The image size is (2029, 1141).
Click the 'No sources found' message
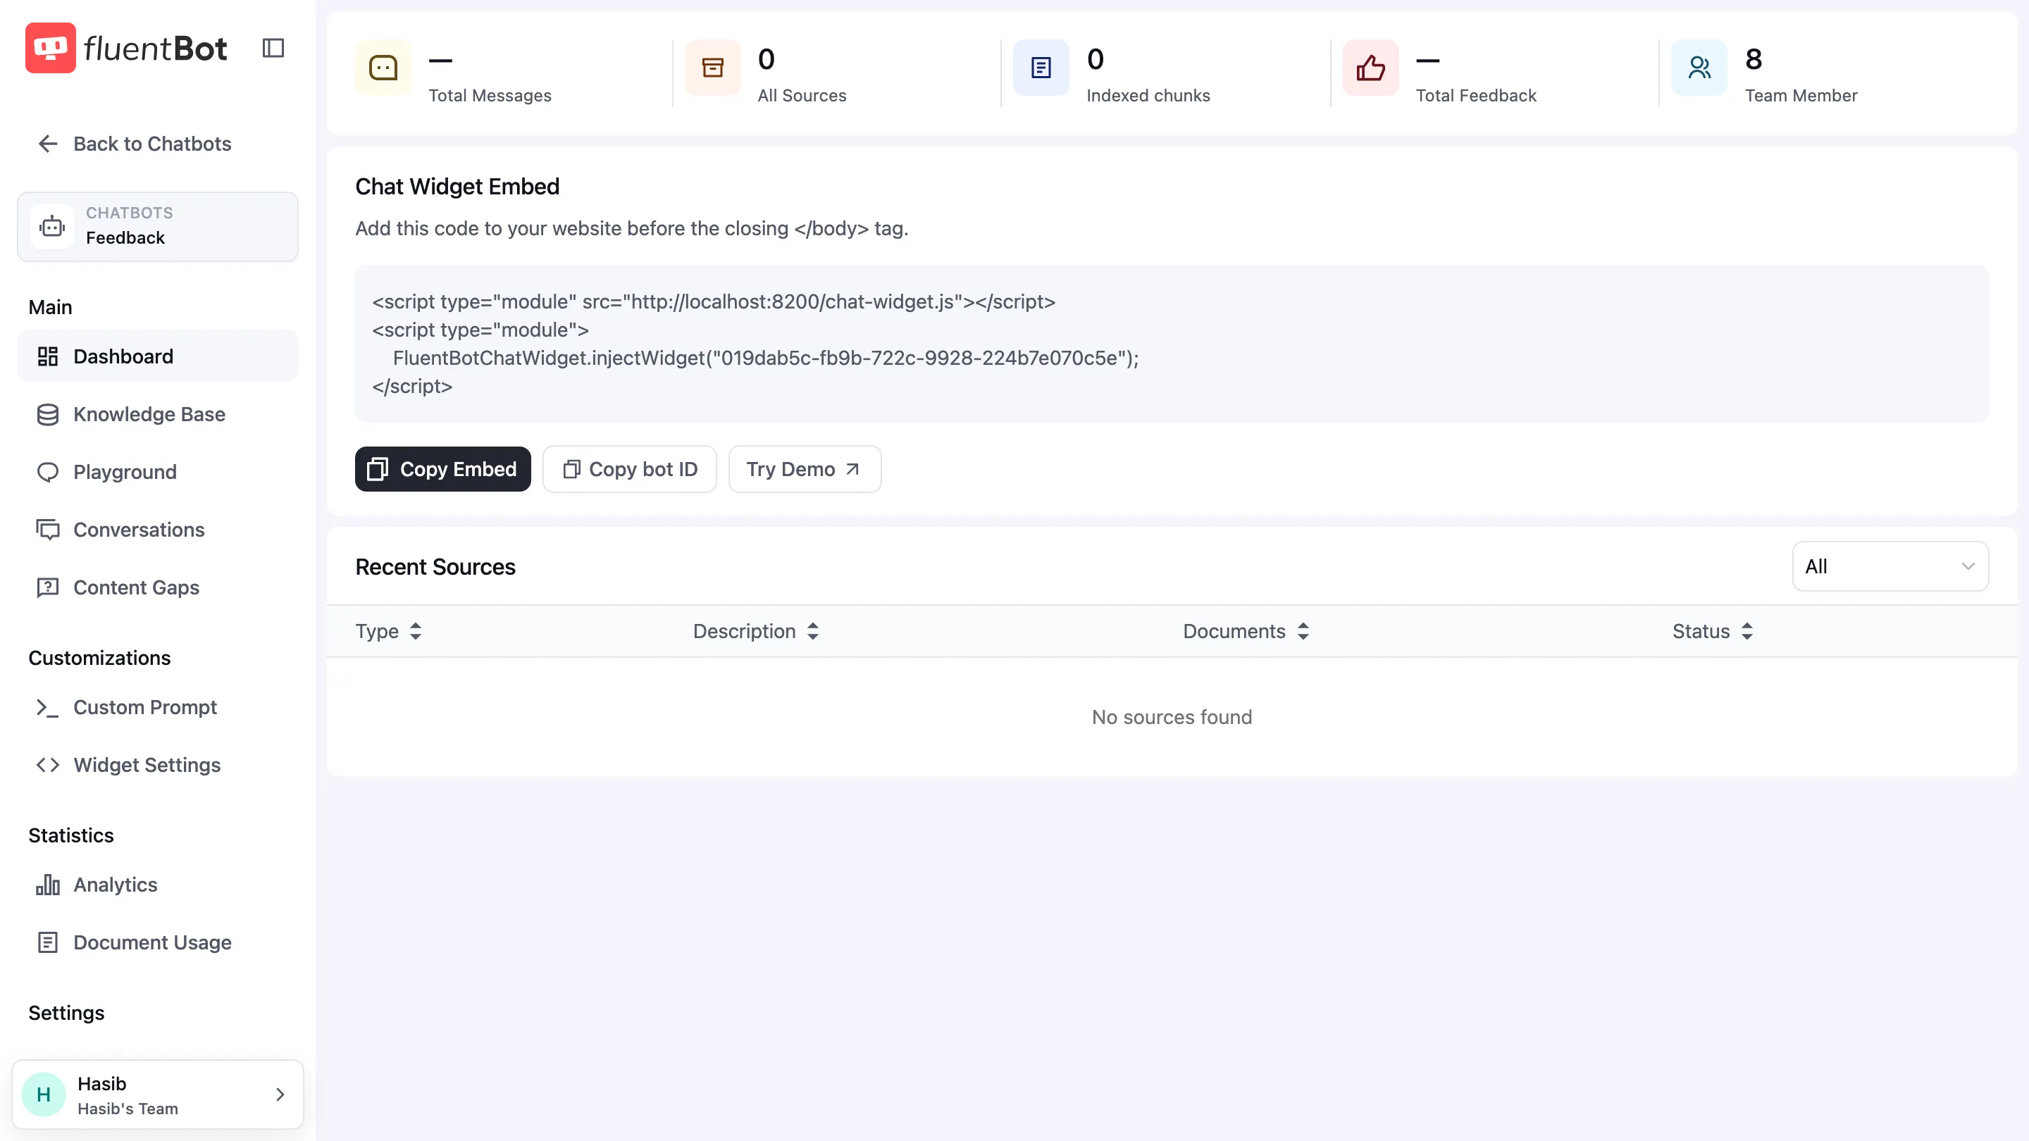point(1171,718)
